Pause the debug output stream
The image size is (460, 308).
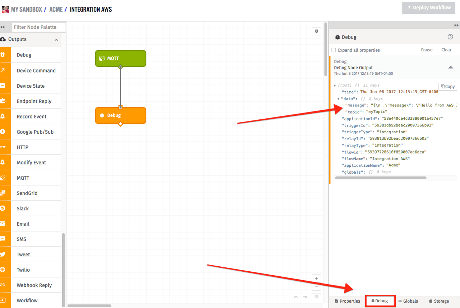(x=427, y=50)
